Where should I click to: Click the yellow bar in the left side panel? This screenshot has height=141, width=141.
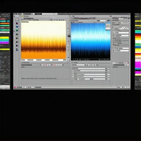coord(4,38)
